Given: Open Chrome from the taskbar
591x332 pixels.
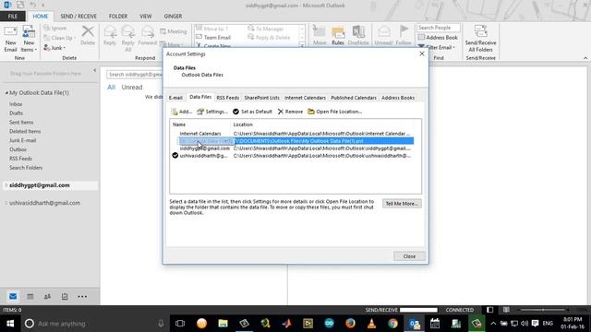Looking at the screenshot, I should 392,324.
